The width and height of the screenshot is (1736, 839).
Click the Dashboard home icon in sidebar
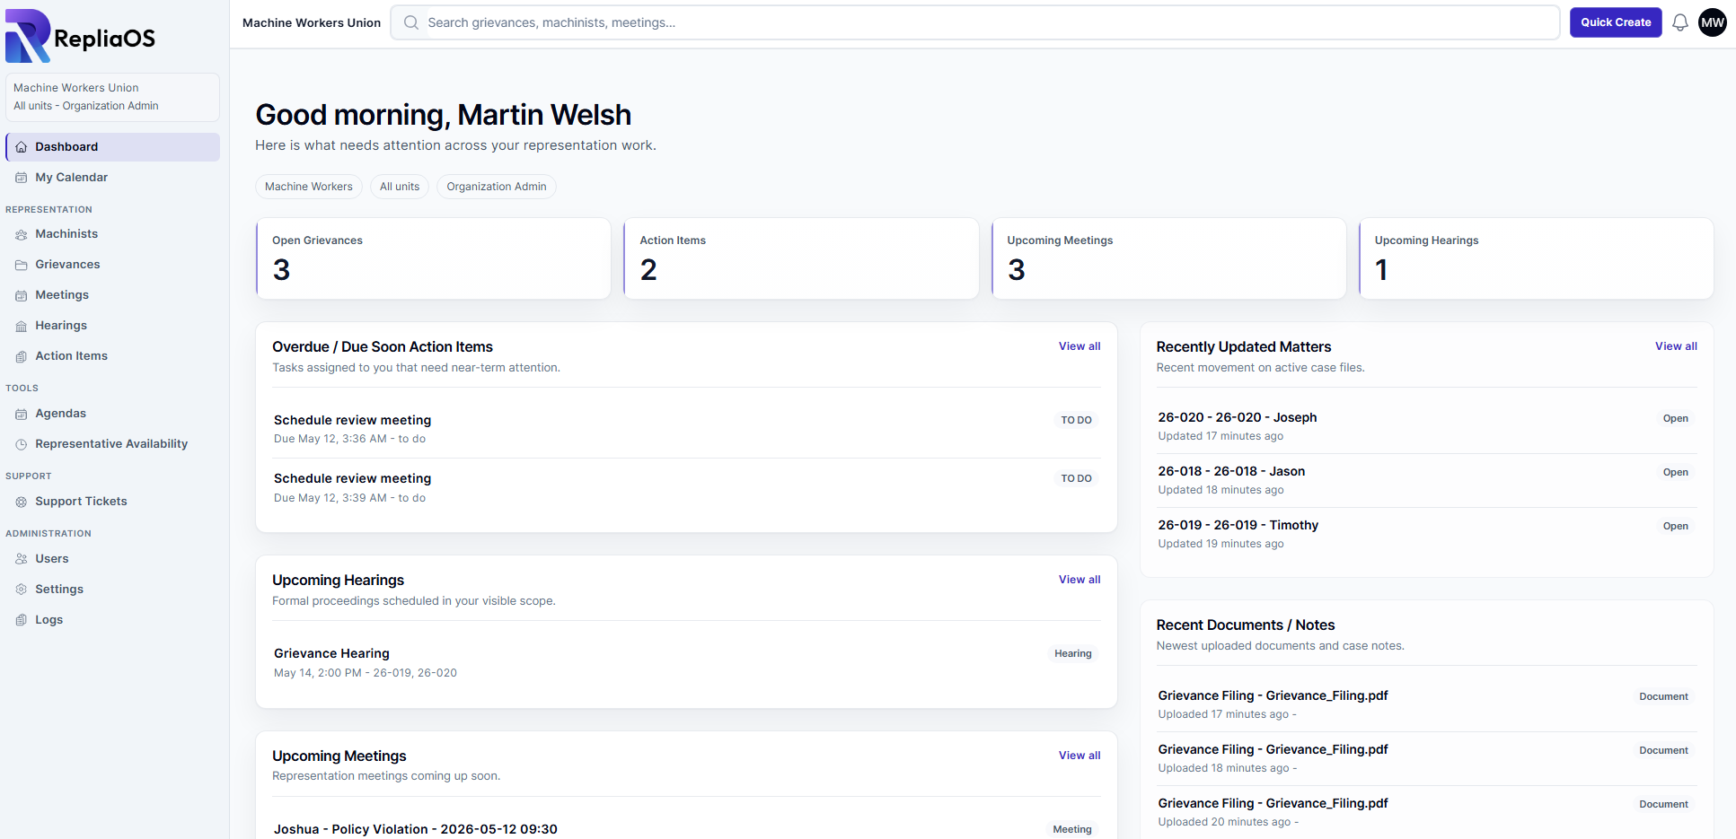(x=21, y=147)
